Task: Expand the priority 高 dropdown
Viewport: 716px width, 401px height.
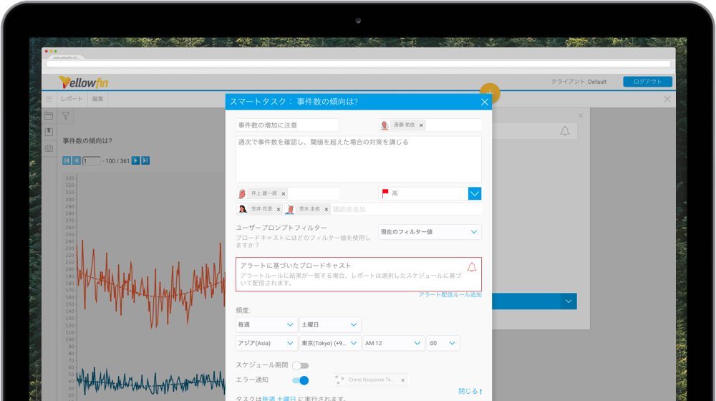Action: click(x=474, y=193)
